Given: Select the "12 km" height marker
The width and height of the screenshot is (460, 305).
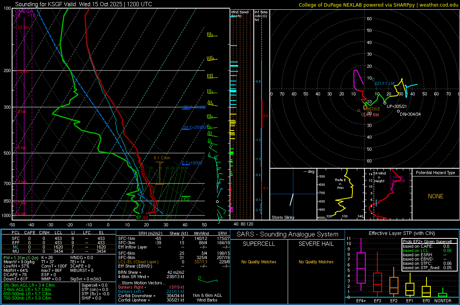Looking at the screenshot, I should (x=23, y=71).
